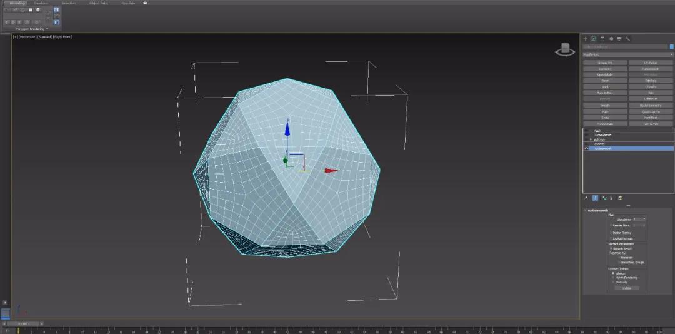
Task: Click the ribbon display toggle icon
Action: [x=146, y=3]
